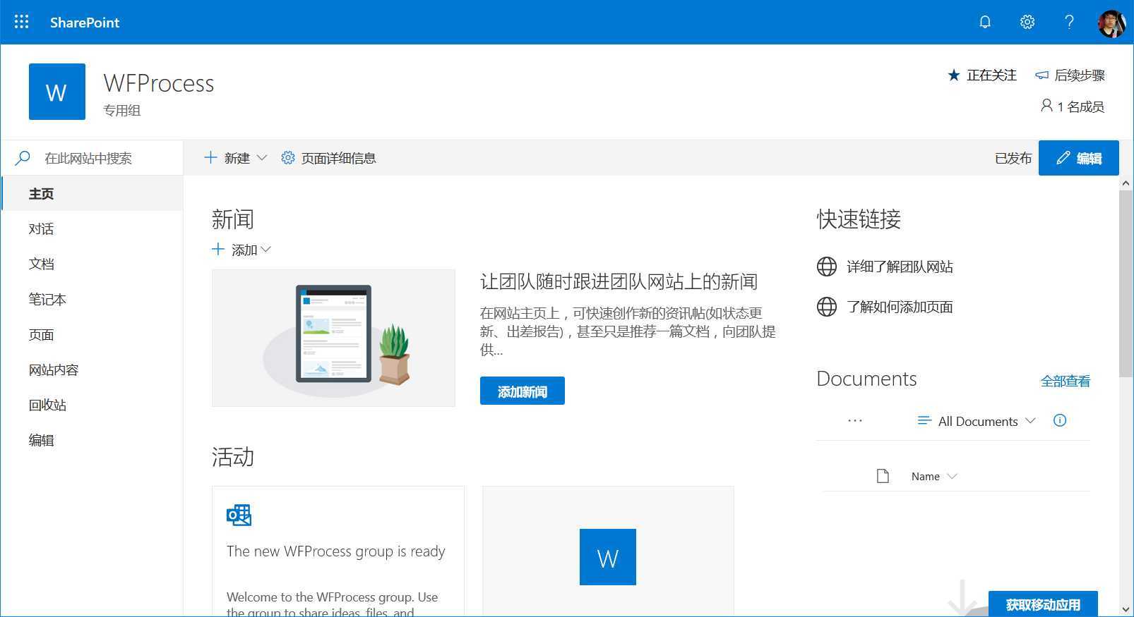Open the 了解如何添加页面 quick link

[900, 307]
